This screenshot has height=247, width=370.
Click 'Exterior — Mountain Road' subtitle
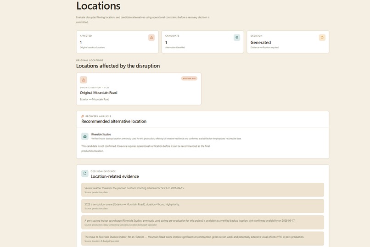tap(95, 99)
